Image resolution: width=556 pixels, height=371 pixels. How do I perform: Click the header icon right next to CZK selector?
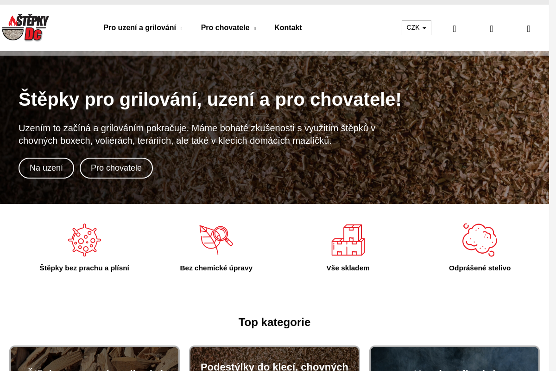pyautogui.click(x=455, y=29)
